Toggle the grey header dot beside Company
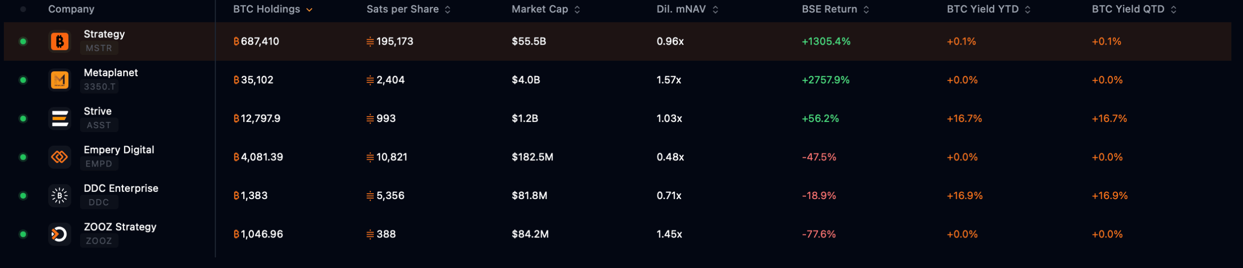Image resolution: width=1243 pixels, height=268 pixels. 23,9
